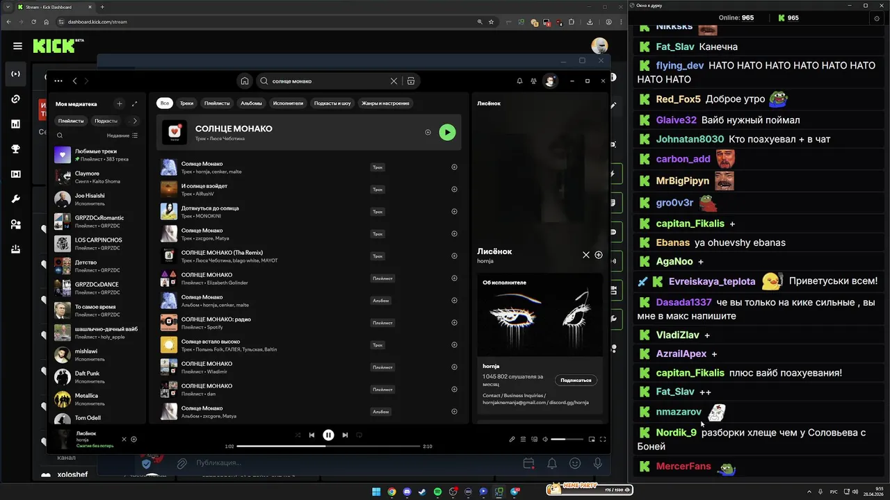Image resolution: width=890 pixels, height=500 pixels.
Task: Enter Spotify full screen mode
Action: click(603, 439)
